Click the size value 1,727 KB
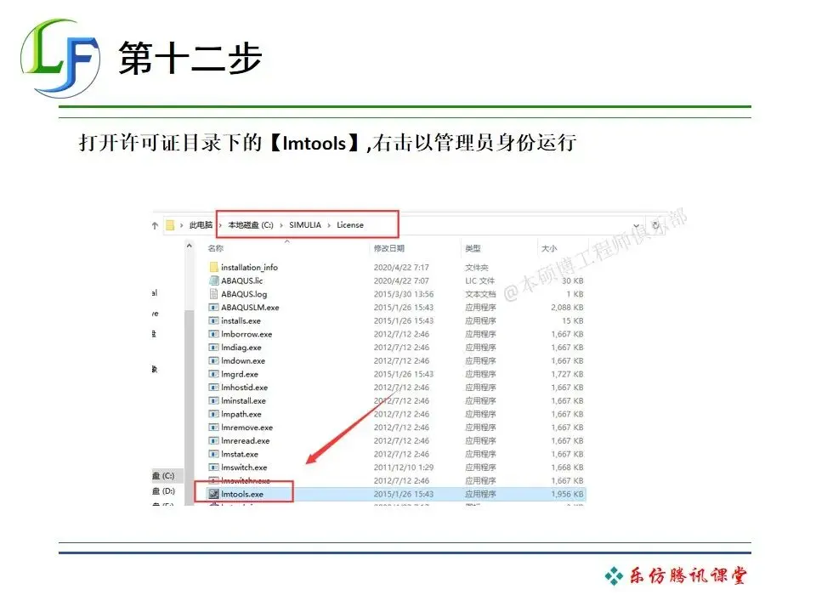The height and width of the screenshot is (612, 816). (x=567, y=374)
